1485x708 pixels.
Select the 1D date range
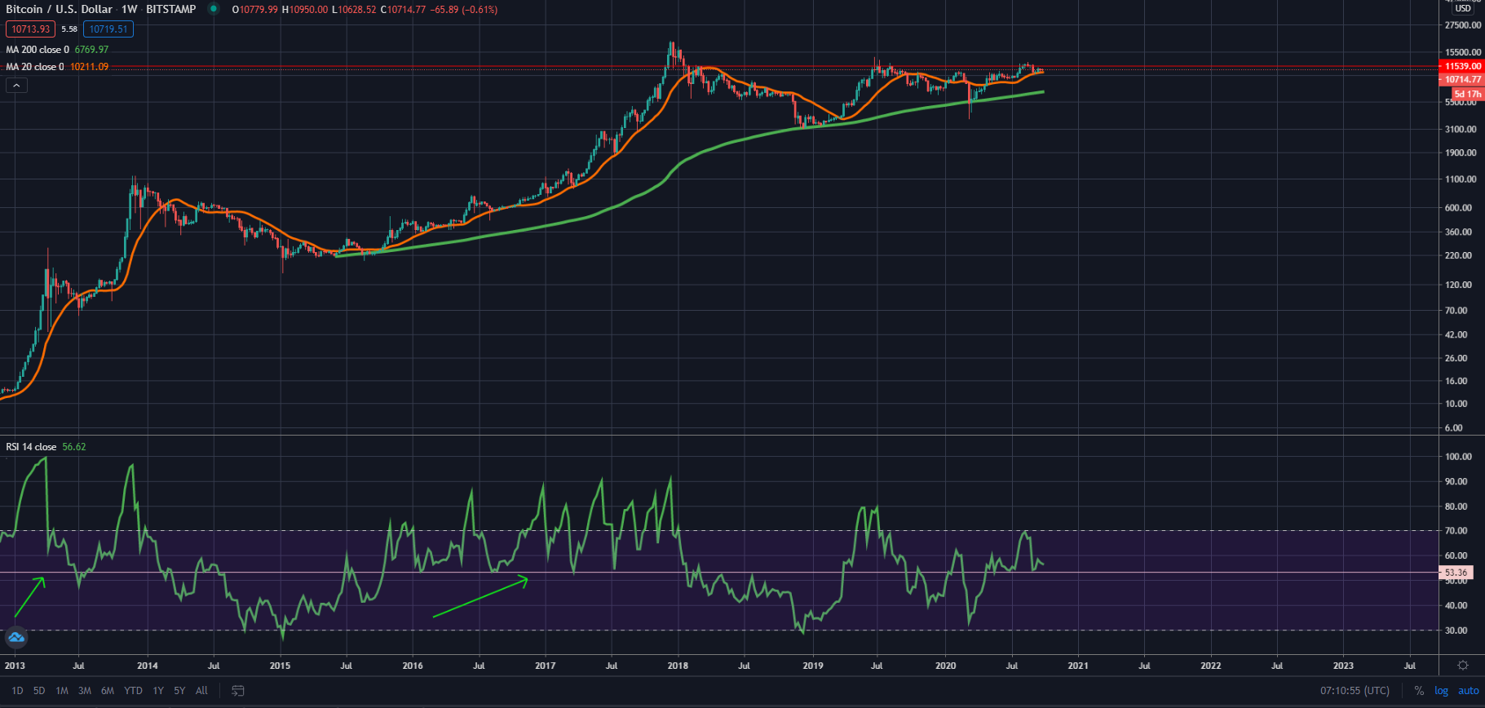(x=17, y=691)
